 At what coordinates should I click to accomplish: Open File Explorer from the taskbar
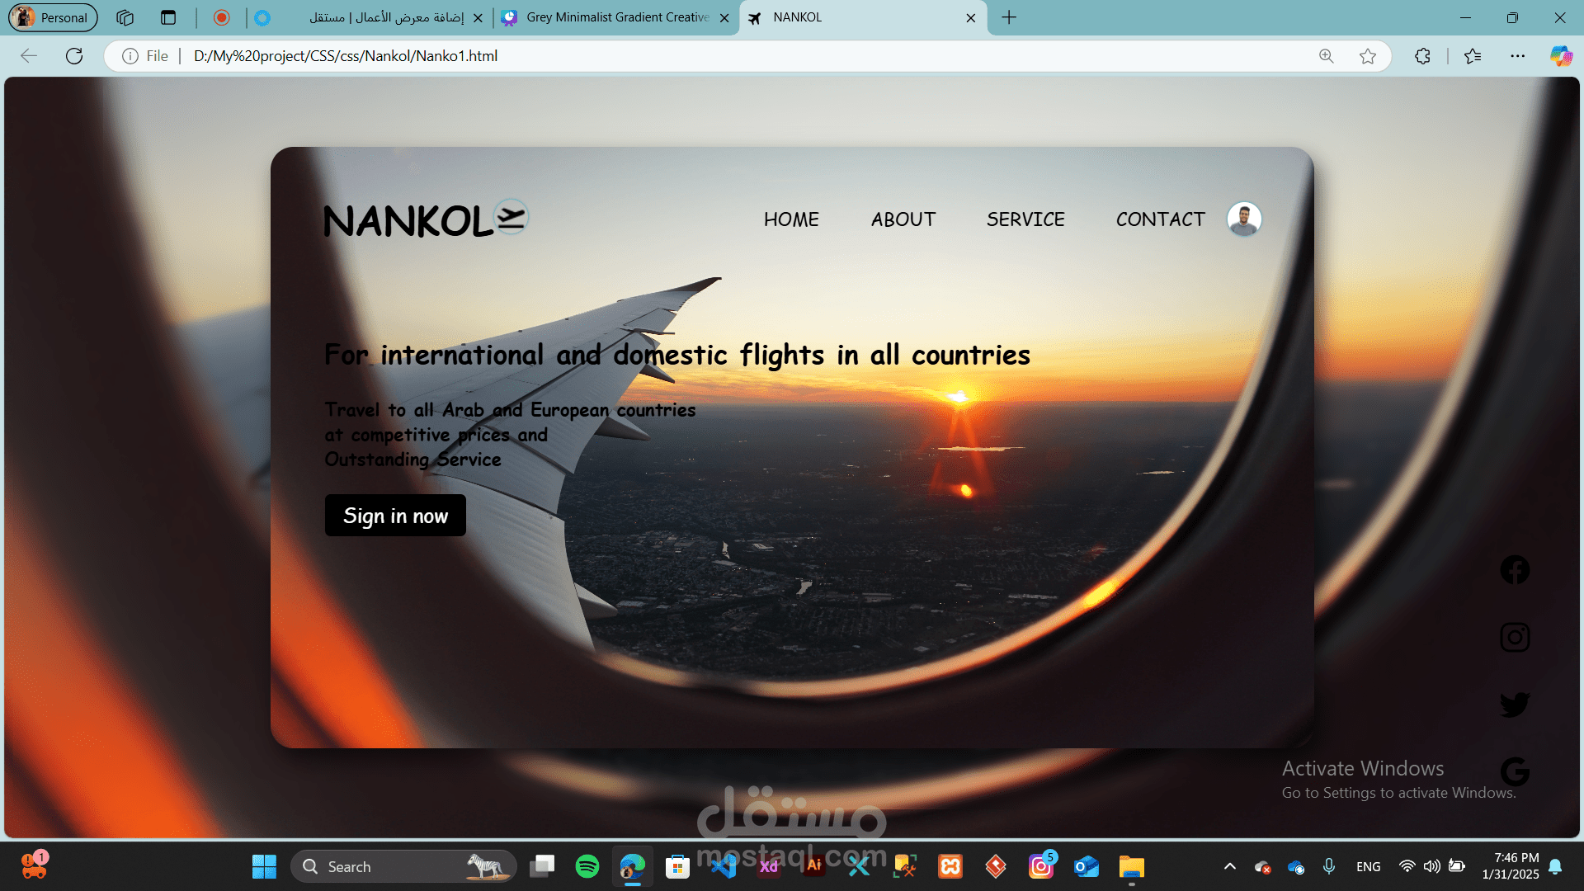1132,866
